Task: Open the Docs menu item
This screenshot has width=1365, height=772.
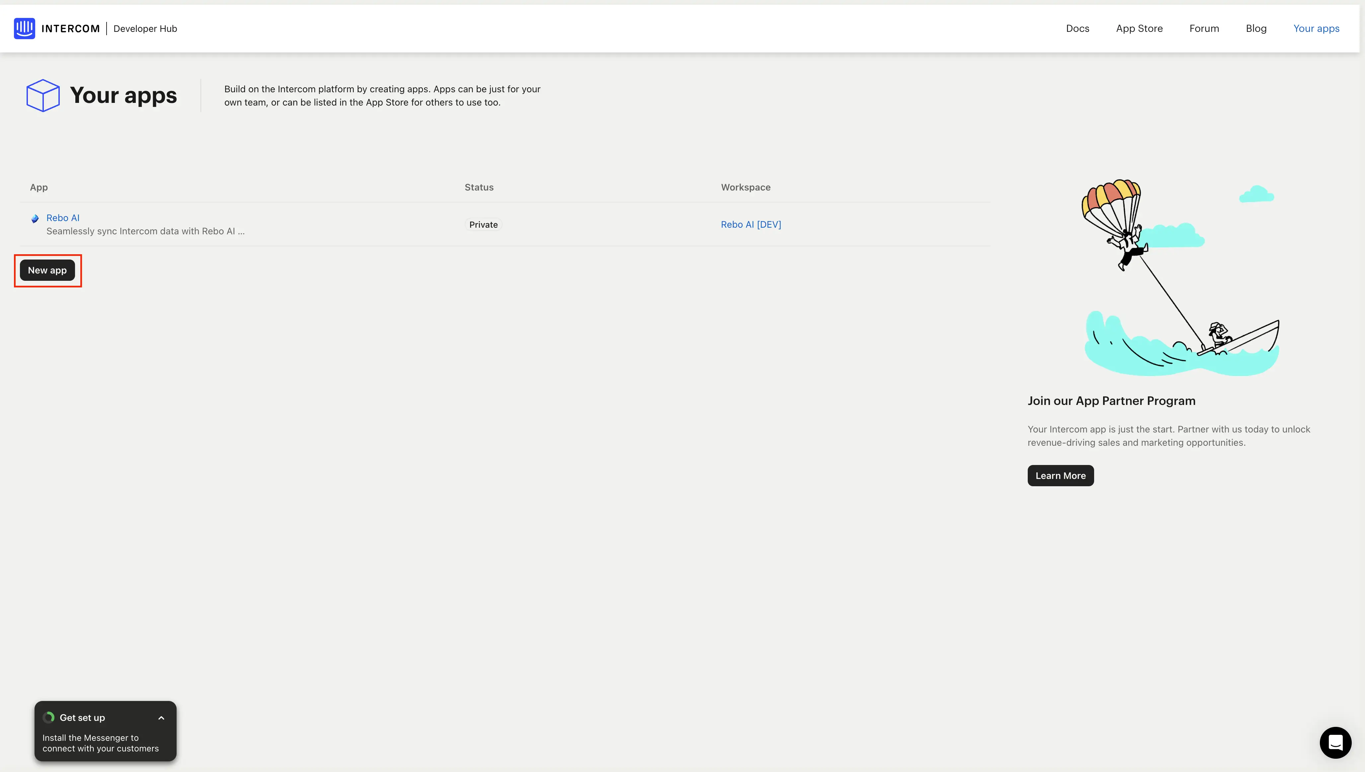Action: [x=1077, y=29]
